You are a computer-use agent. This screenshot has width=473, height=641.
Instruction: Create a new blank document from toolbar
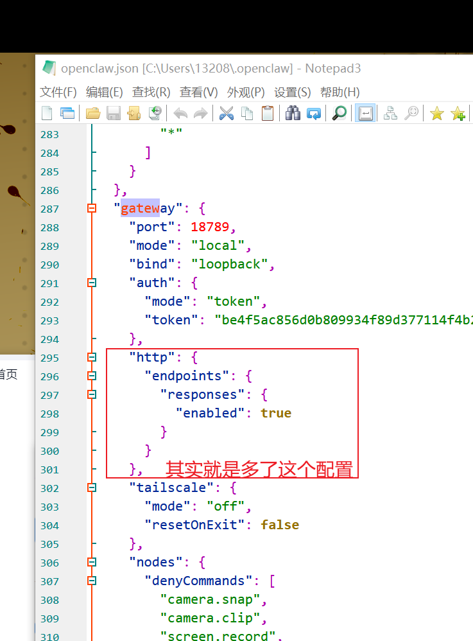[x=47, y=113]
